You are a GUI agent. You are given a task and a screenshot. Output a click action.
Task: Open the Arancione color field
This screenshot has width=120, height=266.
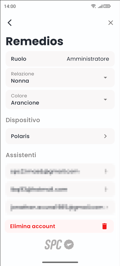point(60,99)
